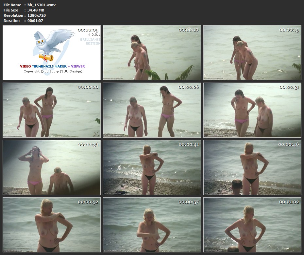Choose the frame marked 00:00:31
This screenshot has width=304, height=255.
click(x=252, y=110)
